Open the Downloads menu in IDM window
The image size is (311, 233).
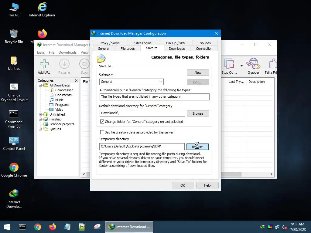click(67, 52)
